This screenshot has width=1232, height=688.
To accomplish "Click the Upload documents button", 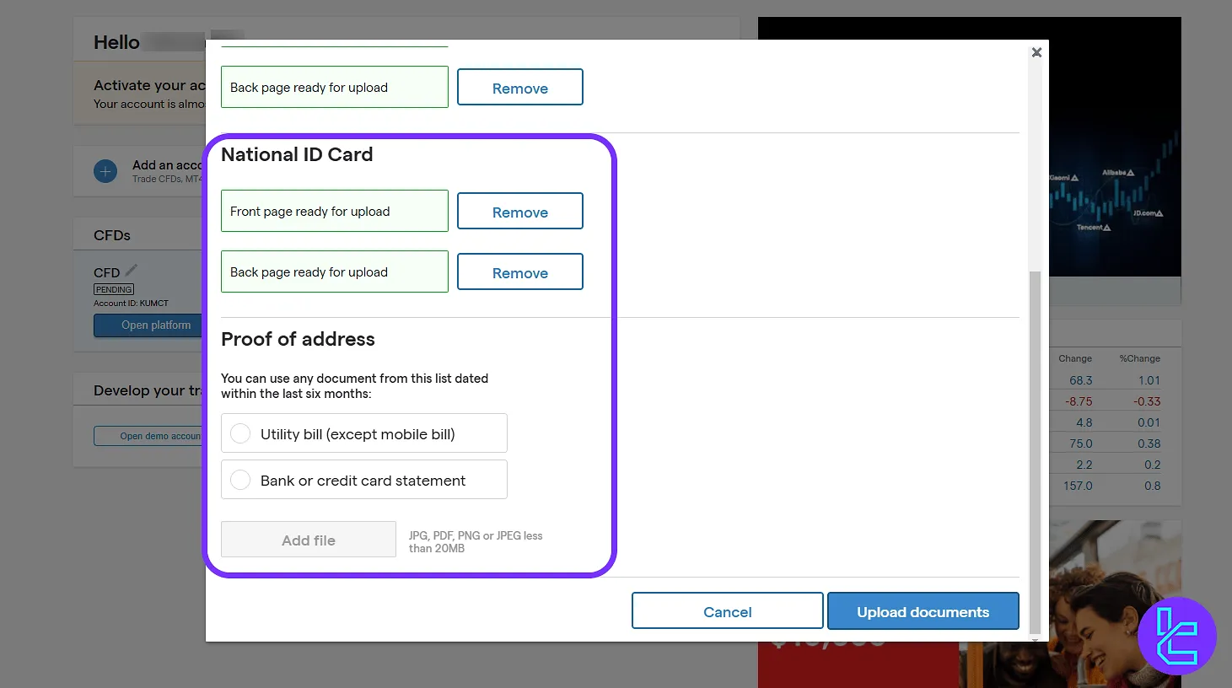I will [923, 610].
